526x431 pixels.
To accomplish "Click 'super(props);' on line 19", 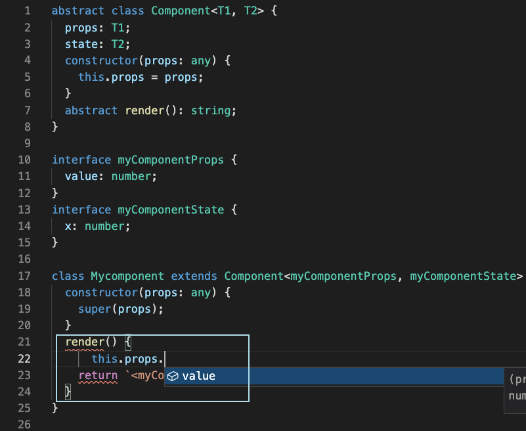I will coord(121,309).
